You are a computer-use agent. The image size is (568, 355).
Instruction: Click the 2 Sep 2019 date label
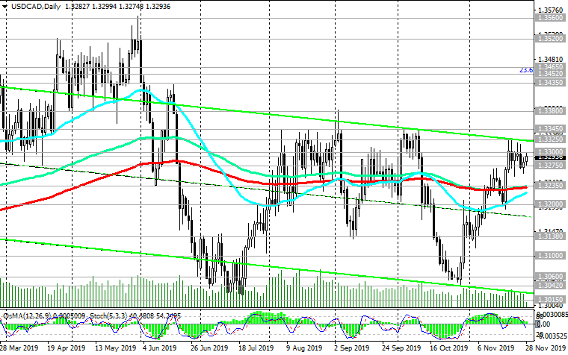pos(352,348)
